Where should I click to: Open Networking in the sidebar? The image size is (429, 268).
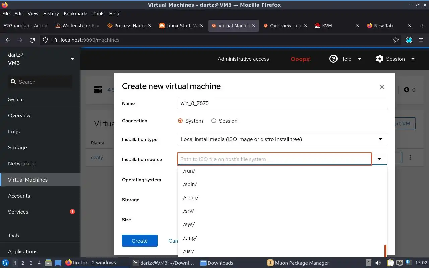point(40,163)
